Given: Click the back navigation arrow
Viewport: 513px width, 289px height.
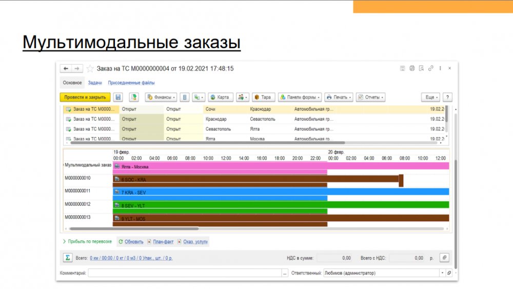Looking at the screenshot, I should pyautogui.click(x=66, y=68).
